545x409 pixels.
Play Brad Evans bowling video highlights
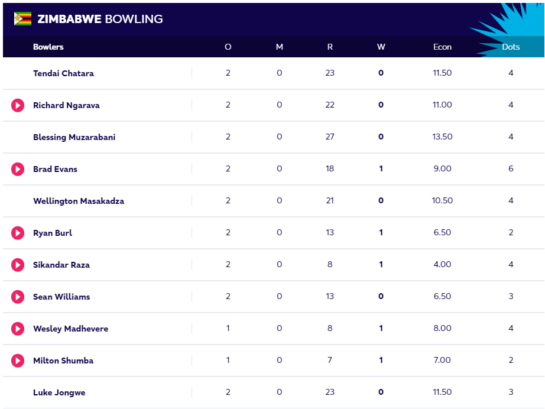pos(18,169)
